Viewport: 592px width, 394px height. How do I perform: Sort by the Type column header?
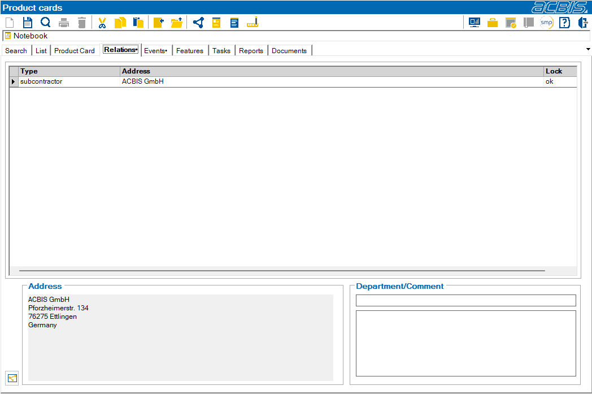pos(69,71)
